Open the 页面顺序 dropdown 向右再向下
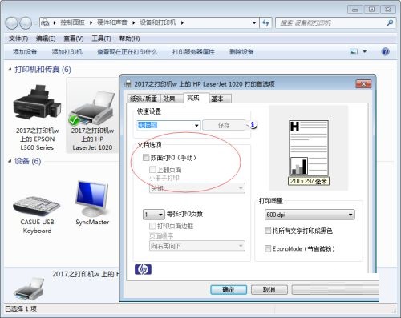The image size is (401, 318). pos(197,246)
